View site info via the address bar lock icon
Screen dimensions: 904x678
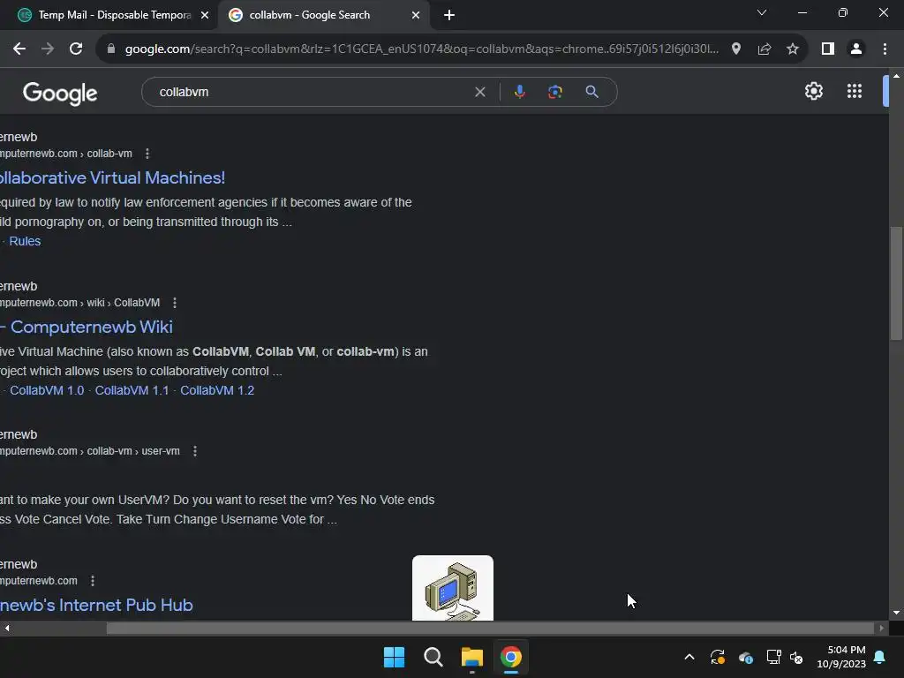click(111, 49)
